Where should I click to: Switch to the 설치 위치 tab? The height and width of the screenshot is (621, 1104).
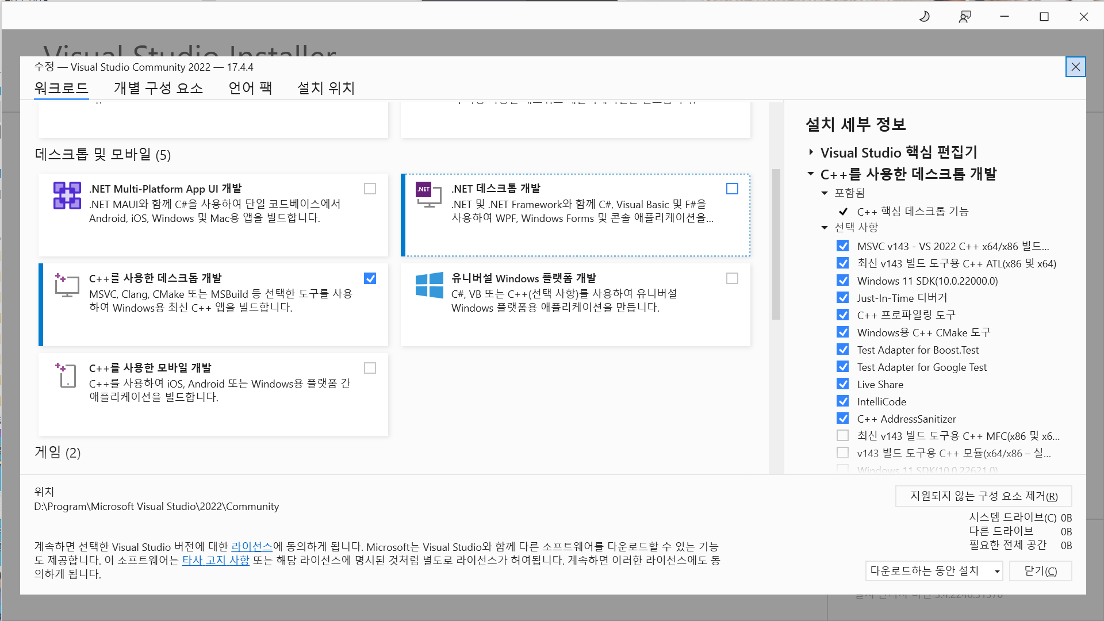click(x=326, y=88)
